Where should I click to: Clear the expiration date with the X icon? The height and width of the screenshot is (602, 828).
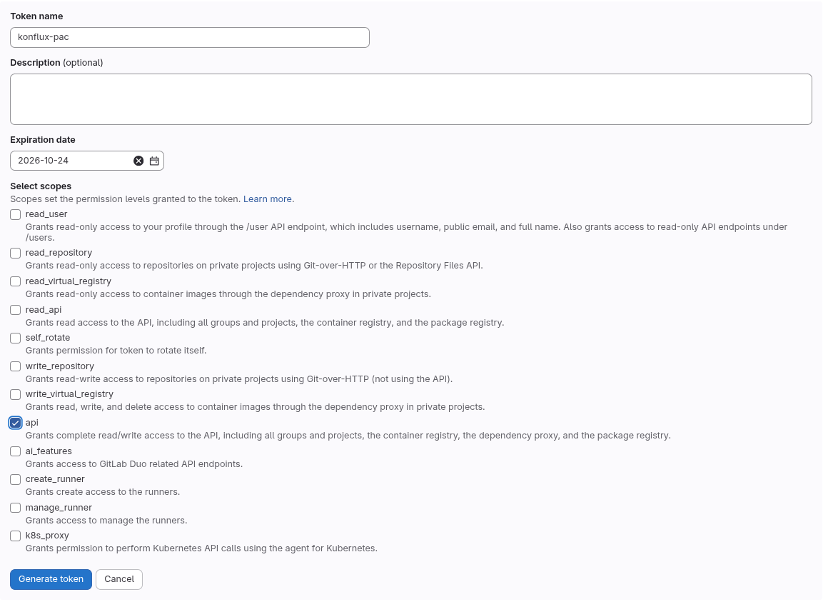138,161
